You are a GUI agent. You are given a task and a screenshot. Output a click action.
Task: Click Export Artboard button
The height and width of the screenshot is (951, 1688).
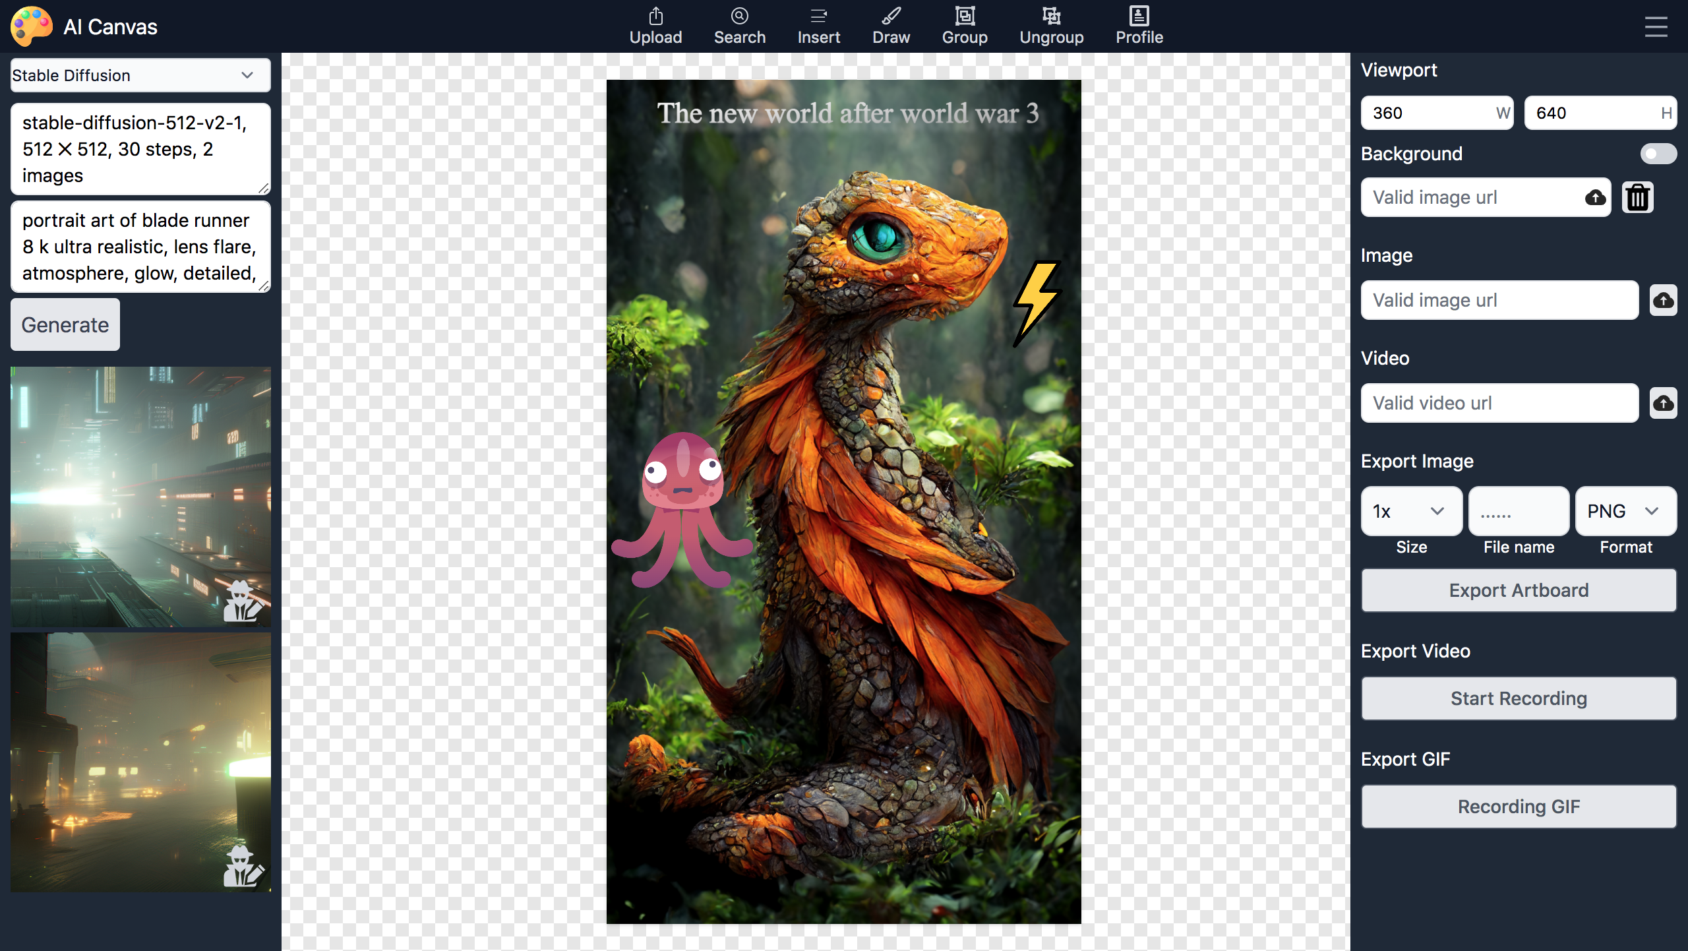point(1519,590)
